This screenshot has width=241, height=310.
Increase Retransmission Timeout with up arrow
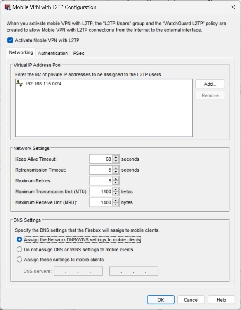tap(116, 168)
